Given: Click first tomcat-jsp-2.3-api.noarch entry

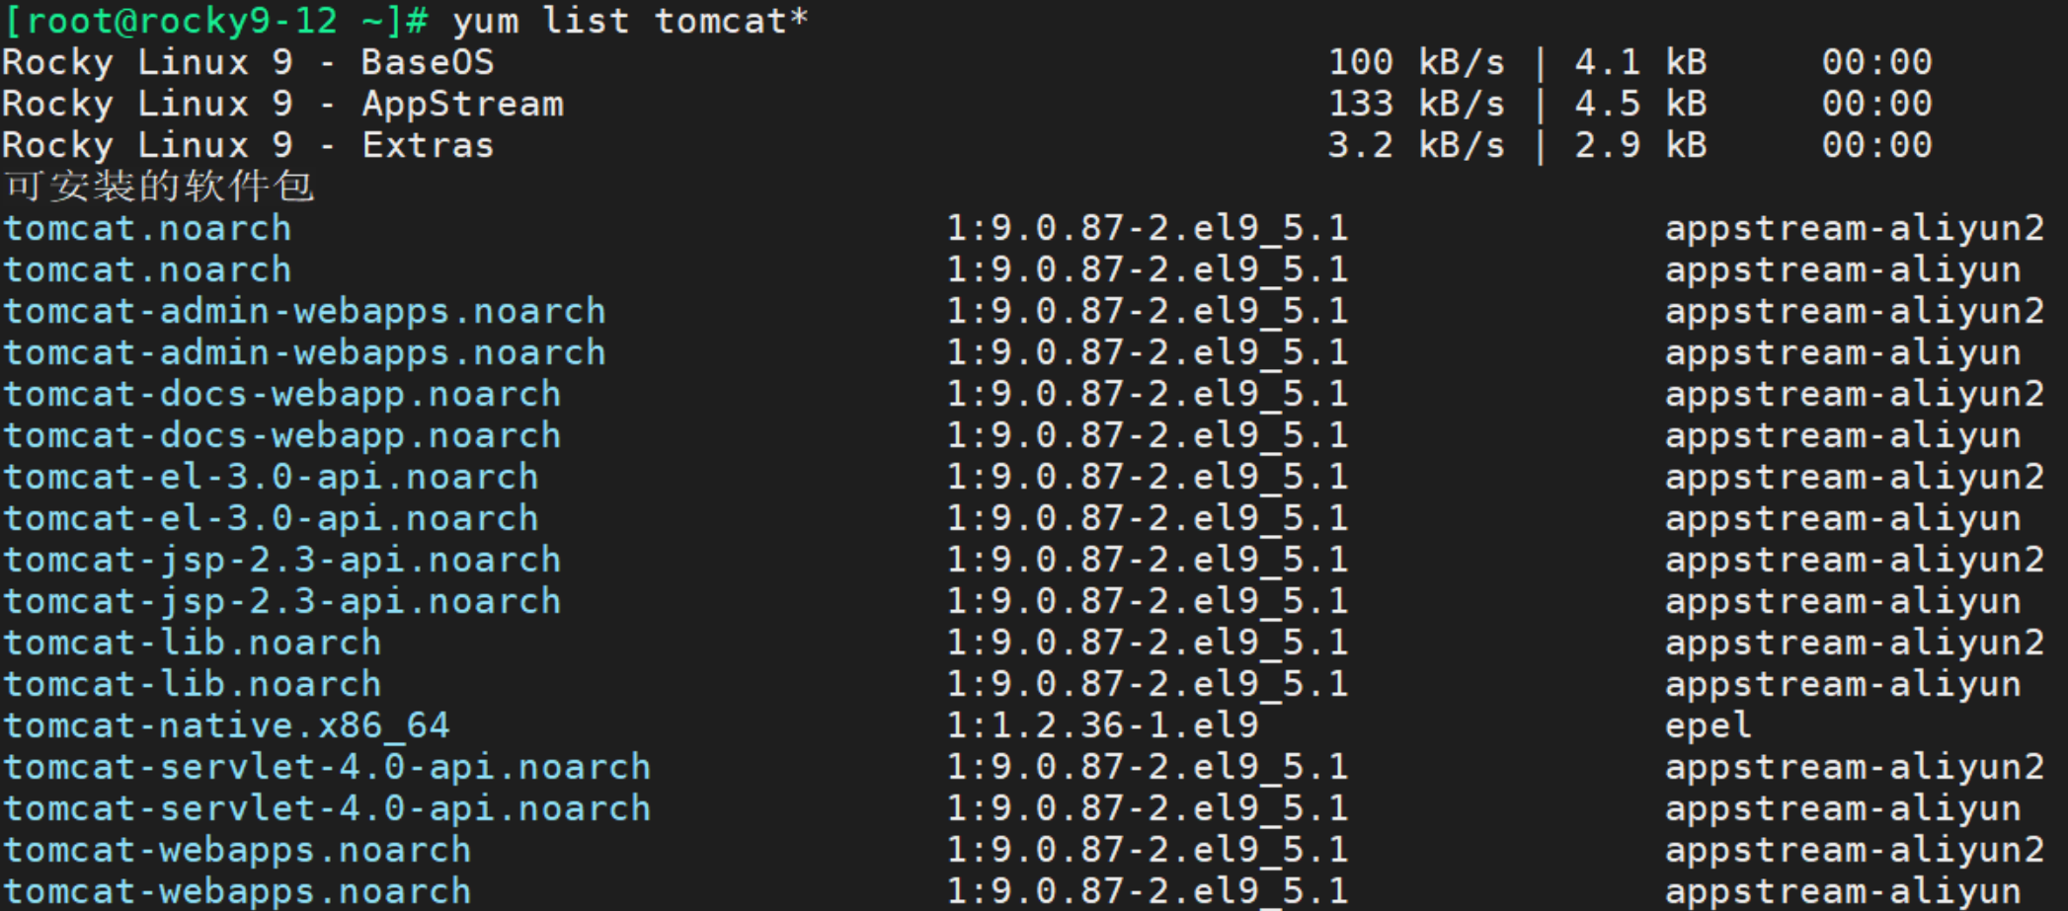Looking at the screenshot, I should click(281, 561).
